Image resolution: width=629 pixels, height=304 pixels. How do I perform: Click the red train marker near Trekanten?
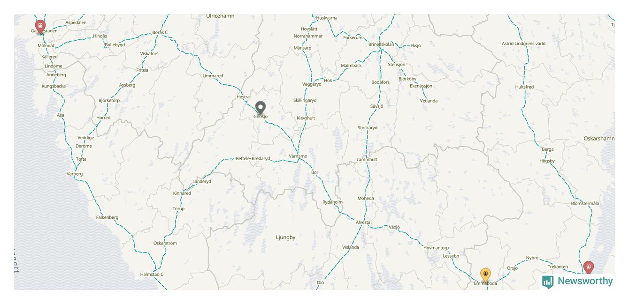[x=589, y=267]
